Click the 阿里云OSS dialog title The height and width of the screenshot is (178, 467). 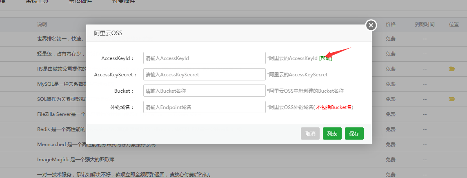[108, 33]
